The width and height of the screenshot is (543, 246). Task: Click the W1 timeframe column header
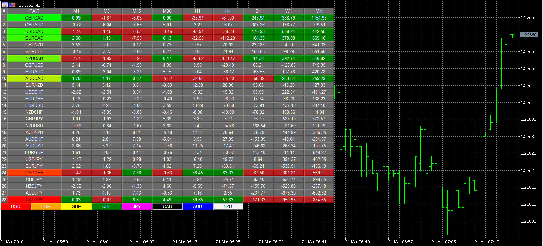click(x=289, y=11)
